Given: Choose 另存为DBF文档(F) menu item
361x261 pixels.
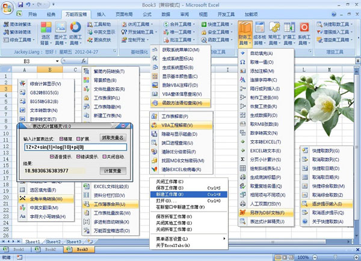Looking at the screenshot, I should [266, 213].
